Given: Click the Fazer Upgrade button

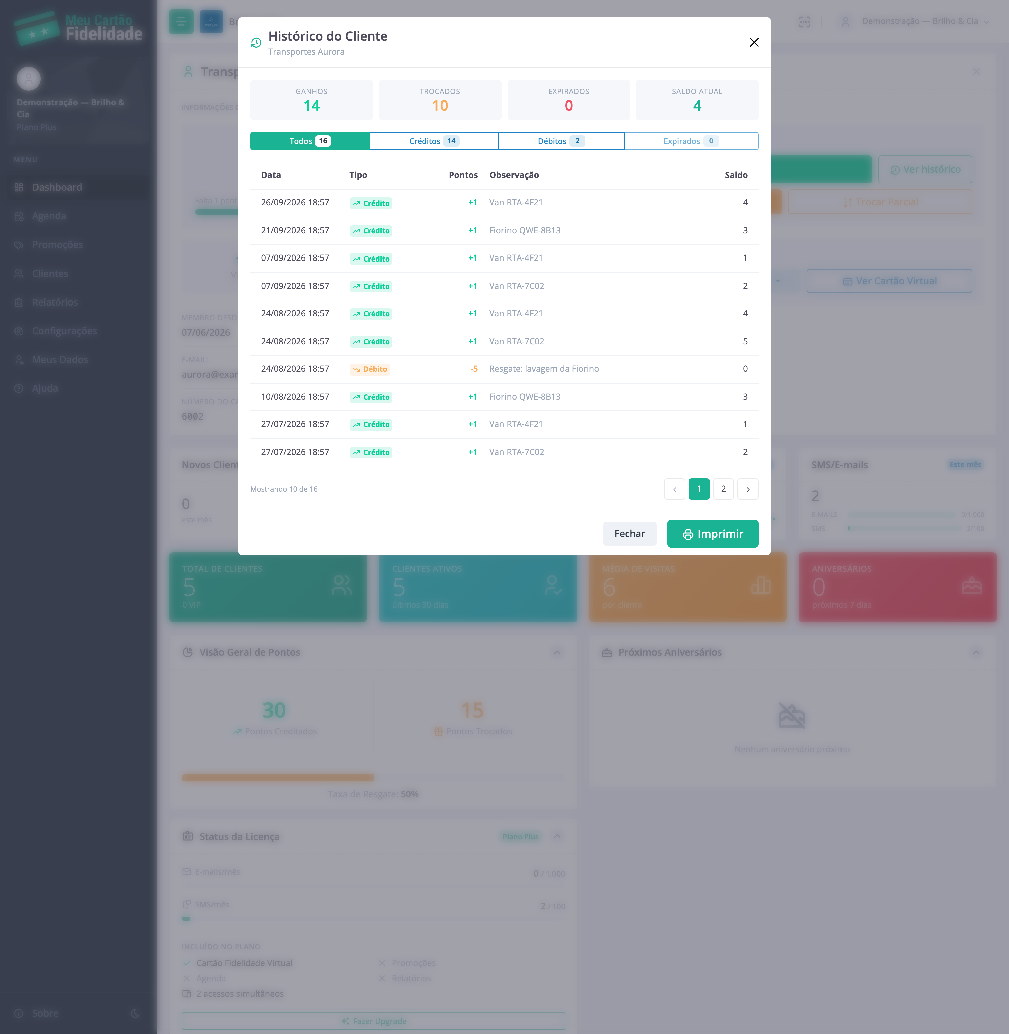Looking at the screenshot, I should (373, 1021).
